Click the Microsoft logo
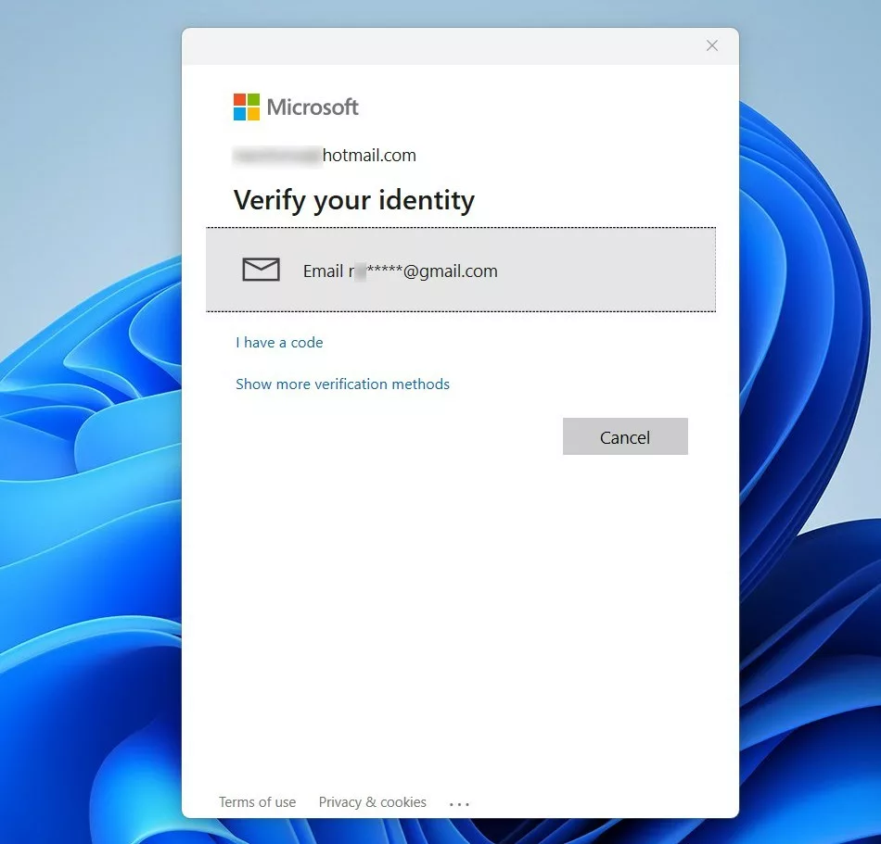 [x=296, y=107]
